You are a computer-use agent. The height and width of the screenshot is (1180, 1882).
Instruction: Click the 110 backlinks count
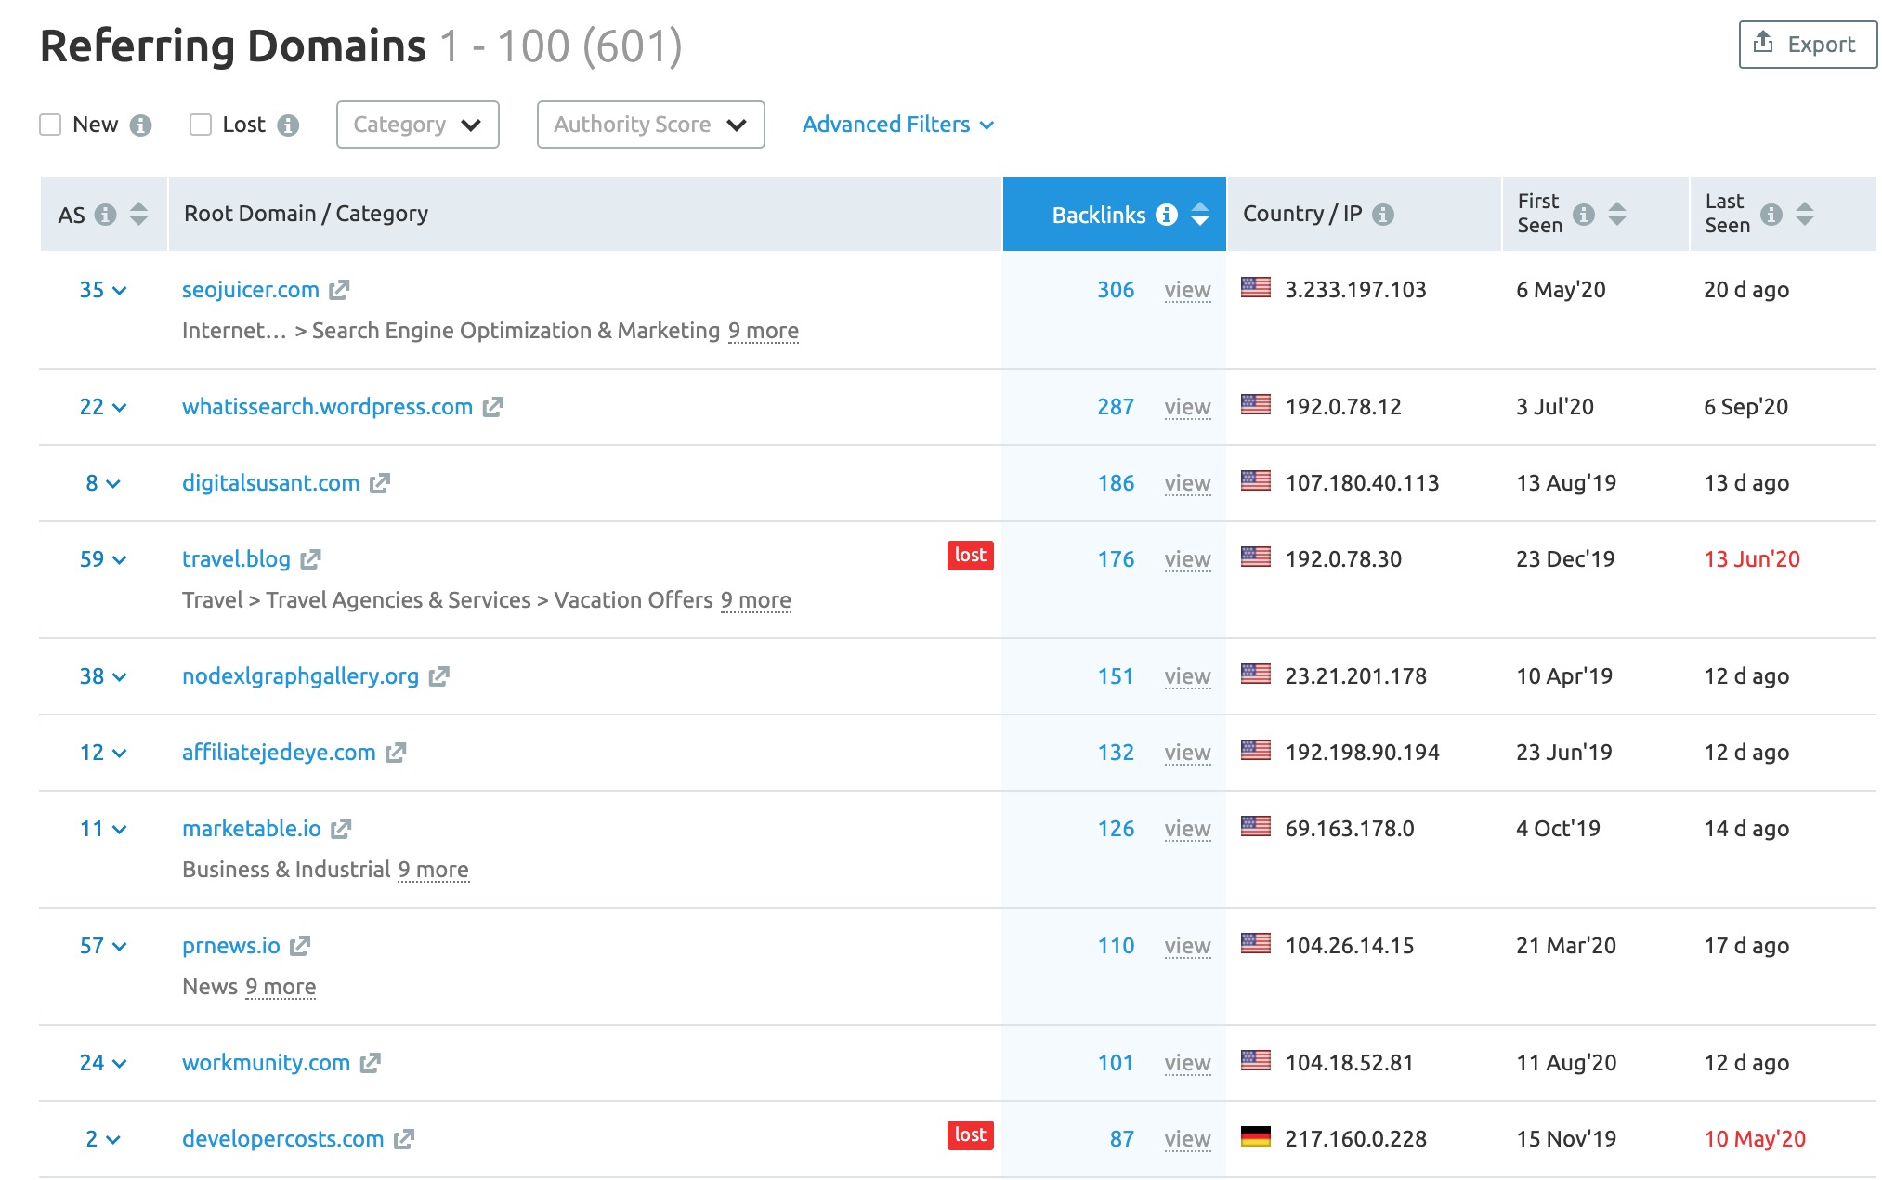click(x=1116, y=946)
